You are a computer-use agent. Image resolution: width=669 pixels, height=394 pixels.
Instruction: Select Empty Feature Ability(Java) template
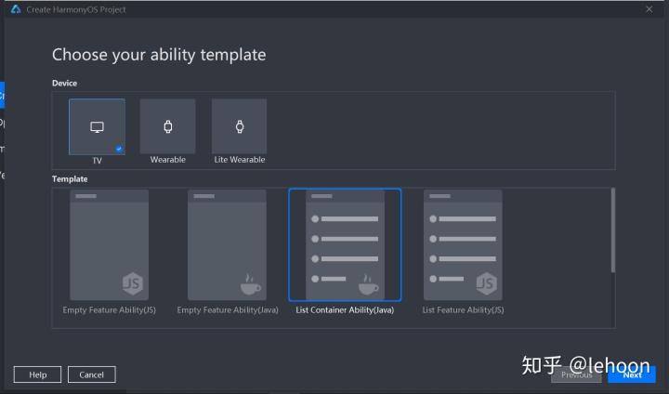coord(227,245)
